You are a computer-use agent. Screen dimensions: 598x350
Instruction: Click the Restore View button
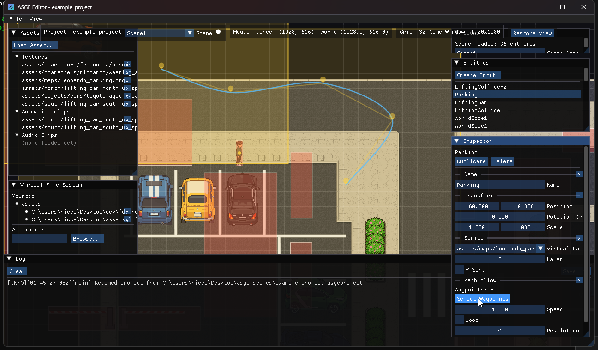(532, 33)
